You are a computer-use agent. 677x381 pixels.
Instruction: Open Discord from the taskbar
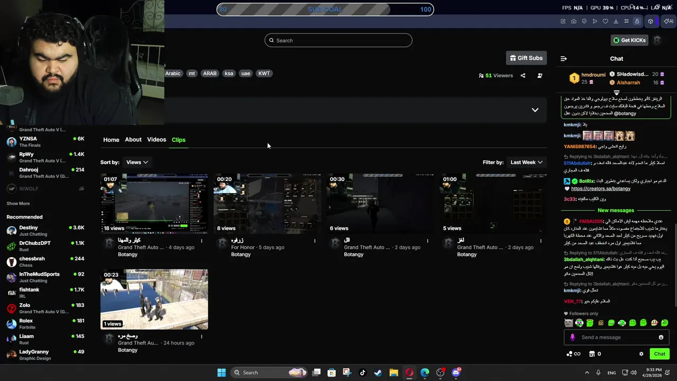[456, 373]
